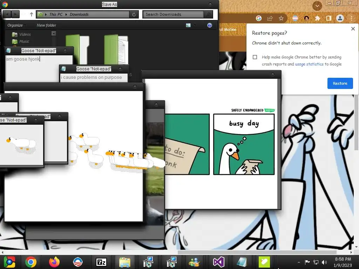Change view layout icon in Save As
Image resolution: width=359 pixels, height=269 pixels.
[188, 25]
